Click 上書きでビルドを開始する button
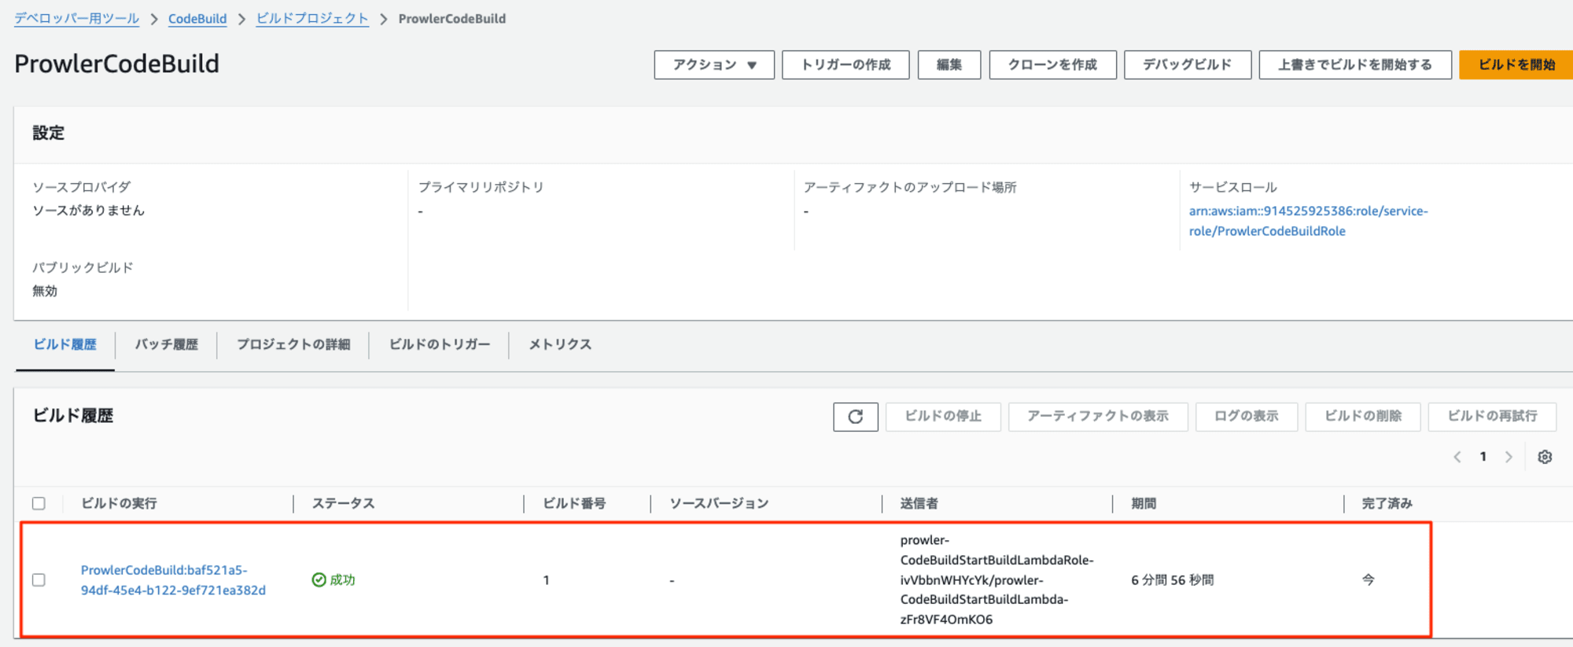 coord(1355,64)
